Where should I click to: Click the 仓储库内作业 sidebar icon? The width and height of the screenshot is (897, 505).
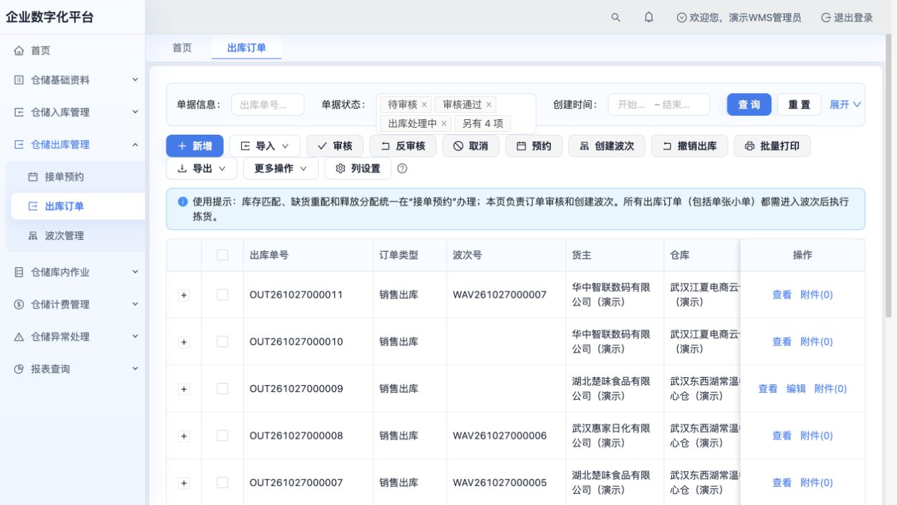click(19, 272)
